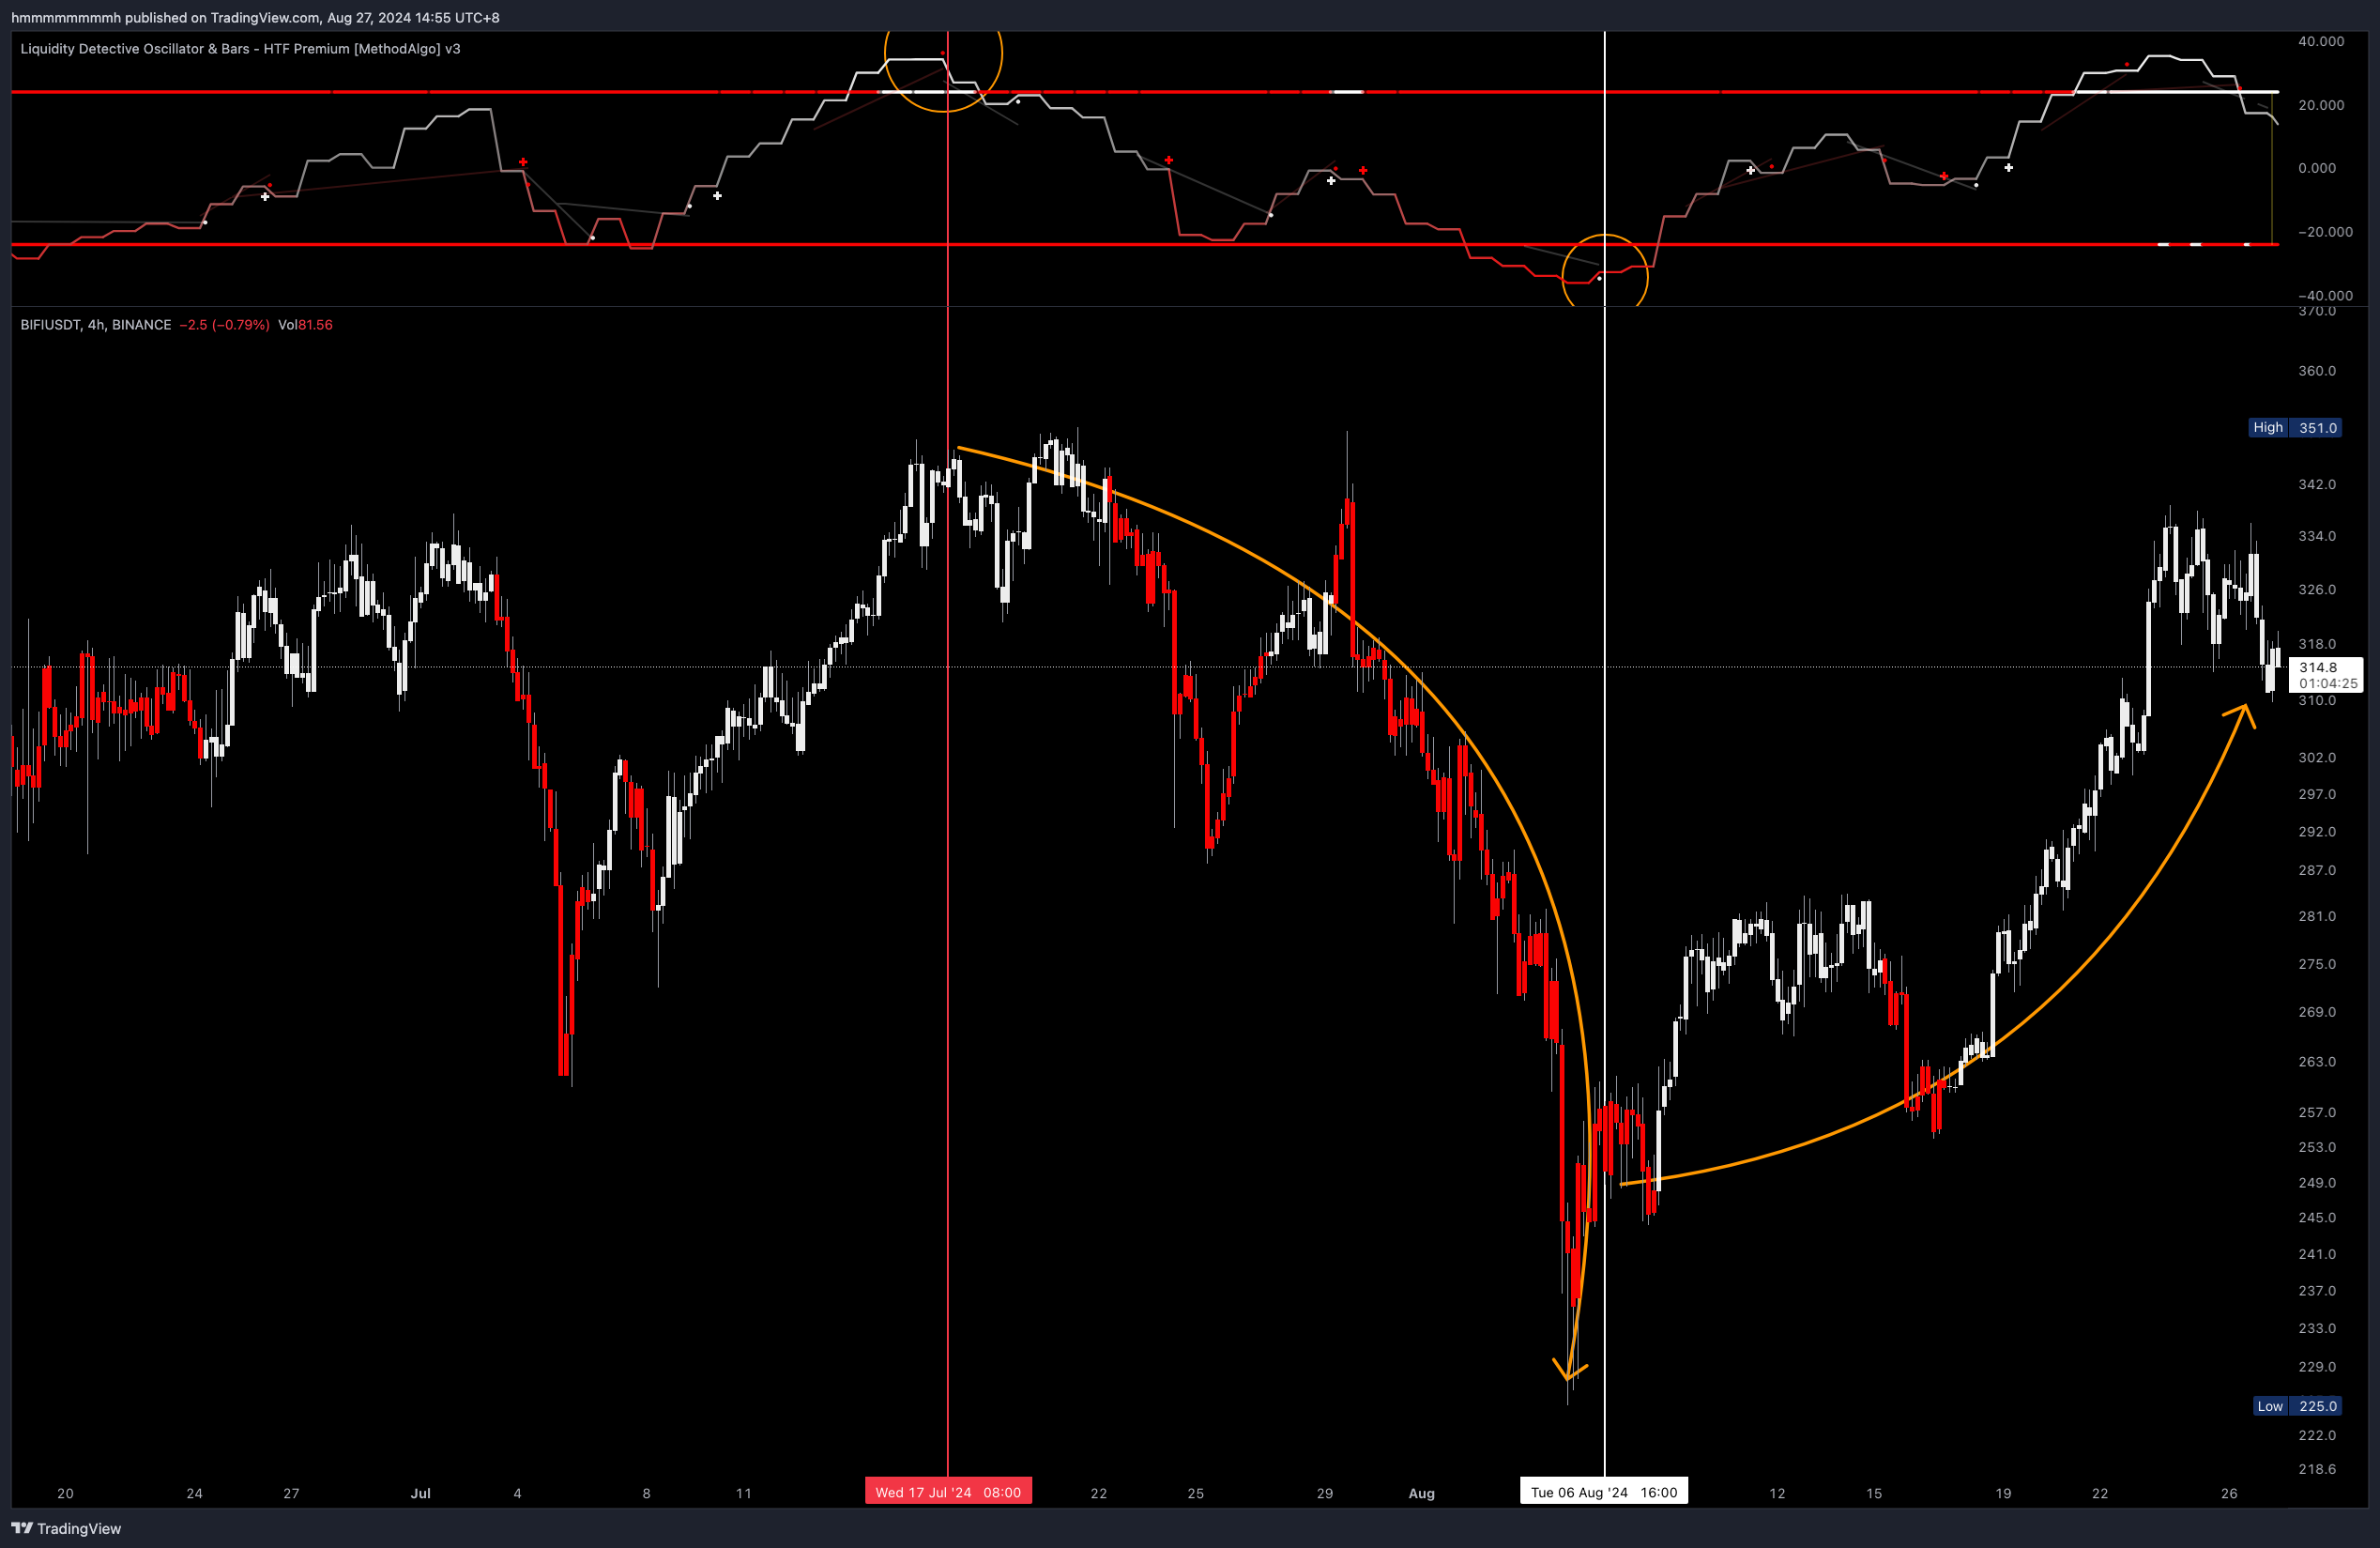
Task: Click the Vol 81.56 value in the legend
Action: [310, 324]
